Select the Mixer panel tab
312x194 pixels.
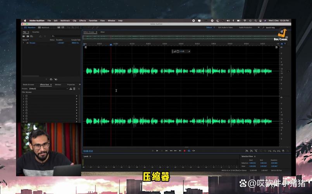pyautogui.click(x=103, y=32)
